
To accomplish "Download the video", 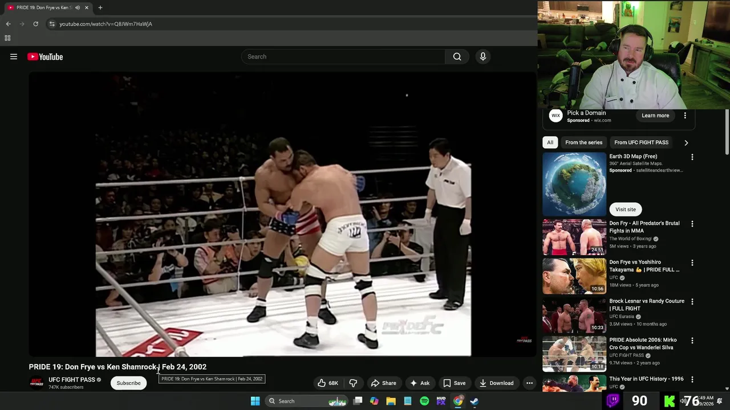I will pyautogui.click(x=496, y=383).
